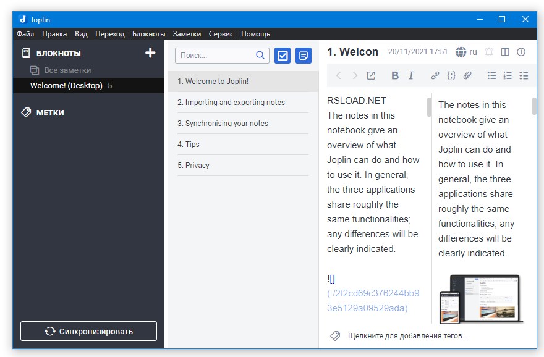
Task: Click the image resource link in editor
Action: pyautogui.click(x=373, y=301)
